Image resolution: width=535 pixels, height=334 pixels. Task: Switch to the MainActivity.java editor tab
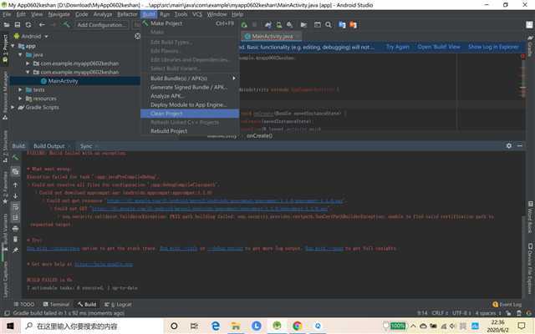tap(272, 36)
